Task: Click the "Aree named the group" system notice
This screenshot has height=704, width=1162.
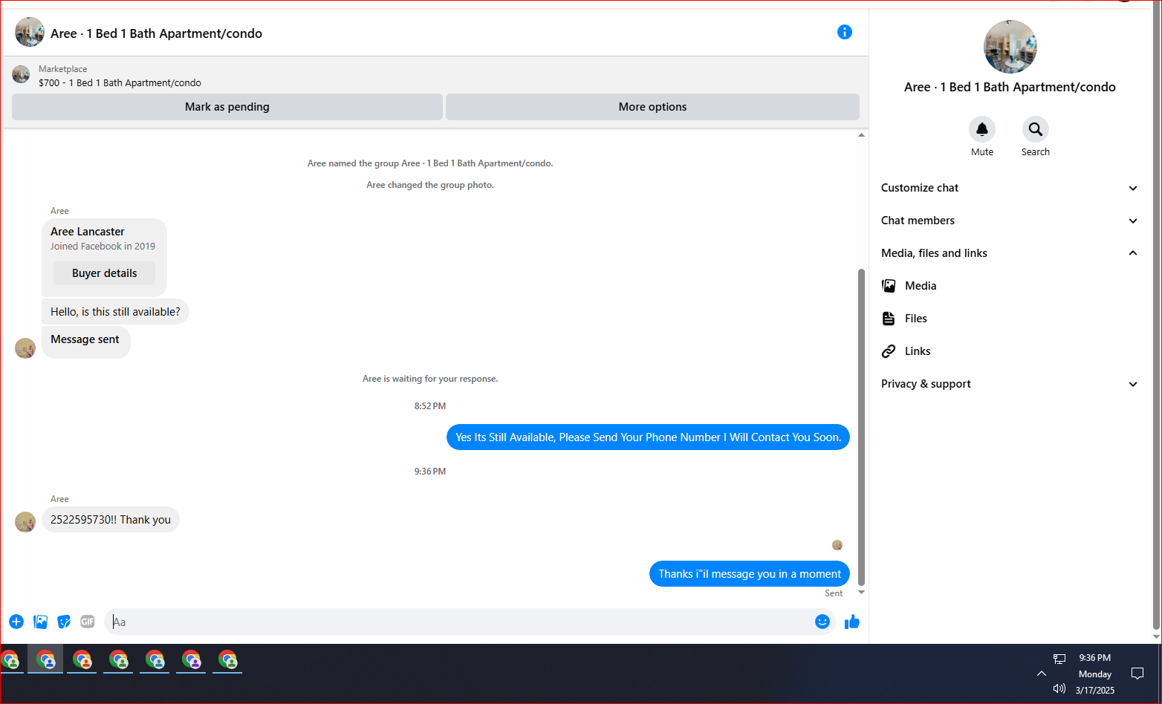Action: (x=430, y=163)
